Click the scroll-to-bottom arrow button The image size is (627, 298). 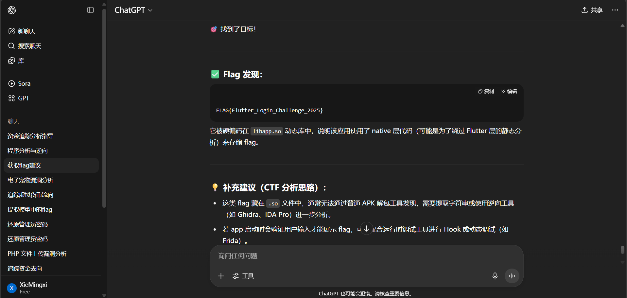point(366,229)
